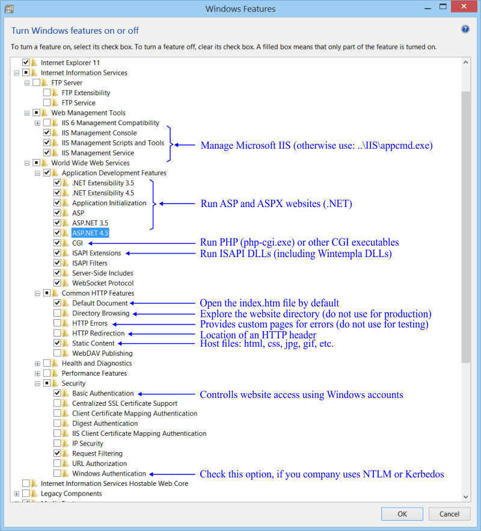The height and width of the screenshot is (531, 481).
Task: Select the ASP.NET 4.5 tree item
Action: coord(90,233)
